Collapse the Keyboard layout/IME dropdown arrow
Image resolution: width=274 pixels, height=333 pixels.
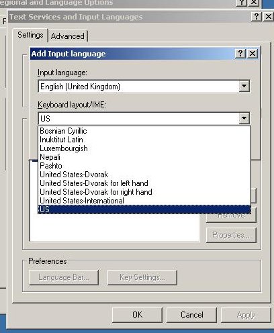point(244,118)
